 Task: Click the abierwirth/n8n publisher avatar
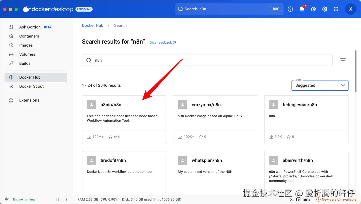[273, 160]
